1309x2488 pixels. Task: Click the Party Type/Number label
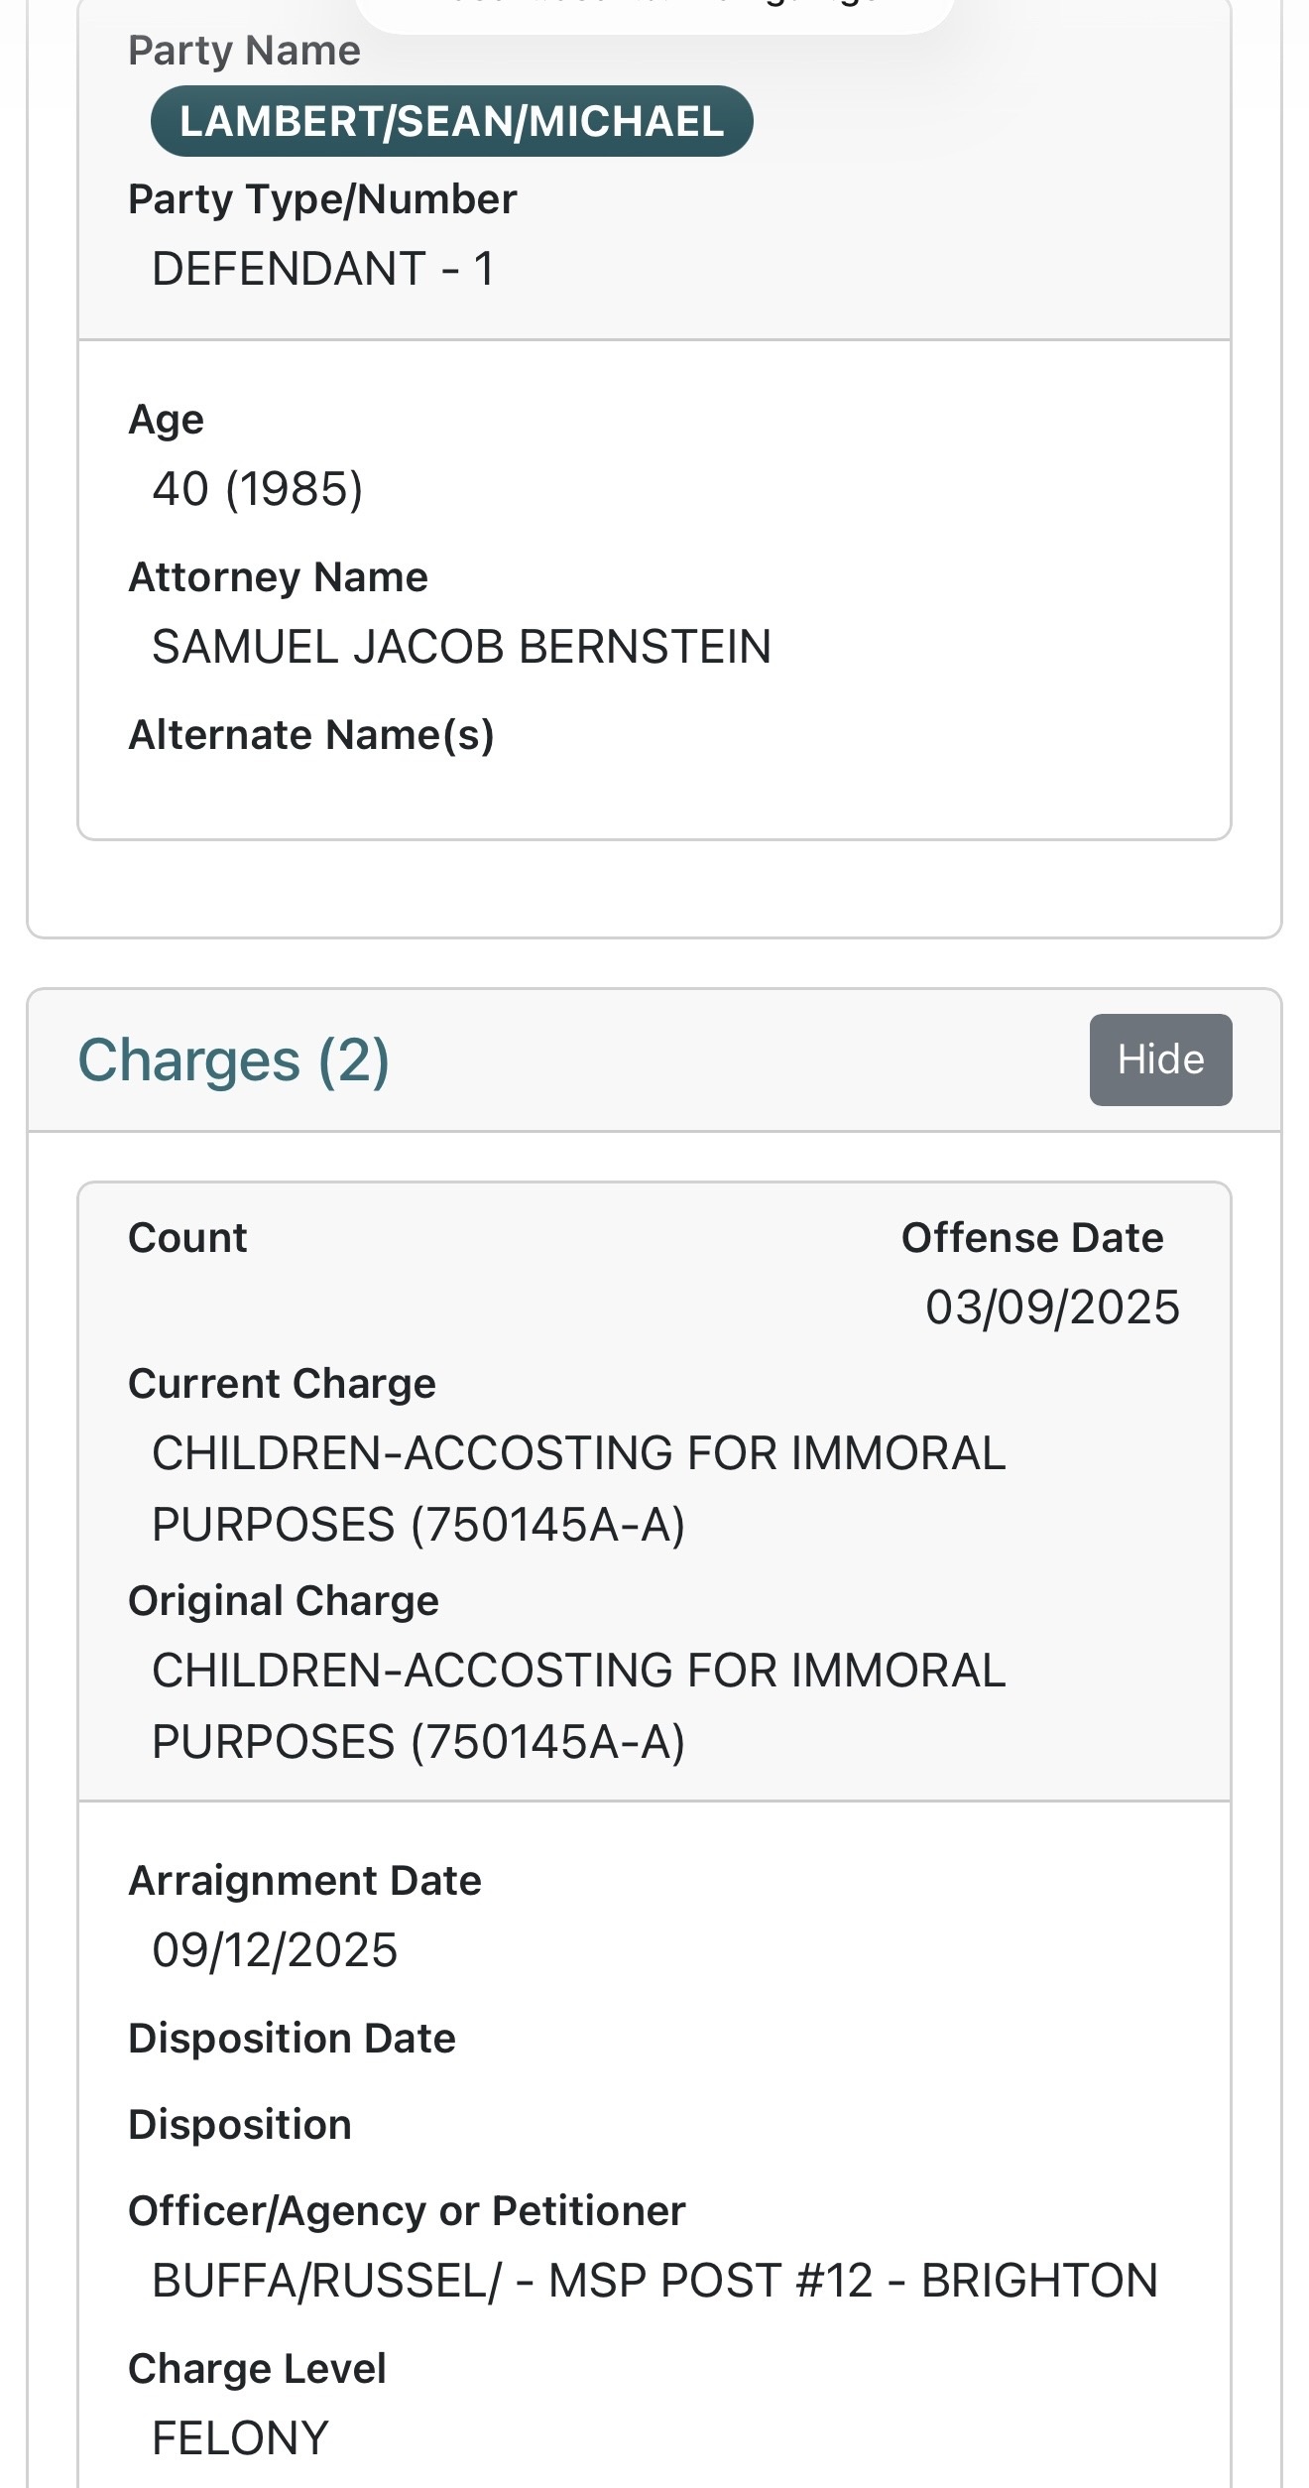(322, 199)
